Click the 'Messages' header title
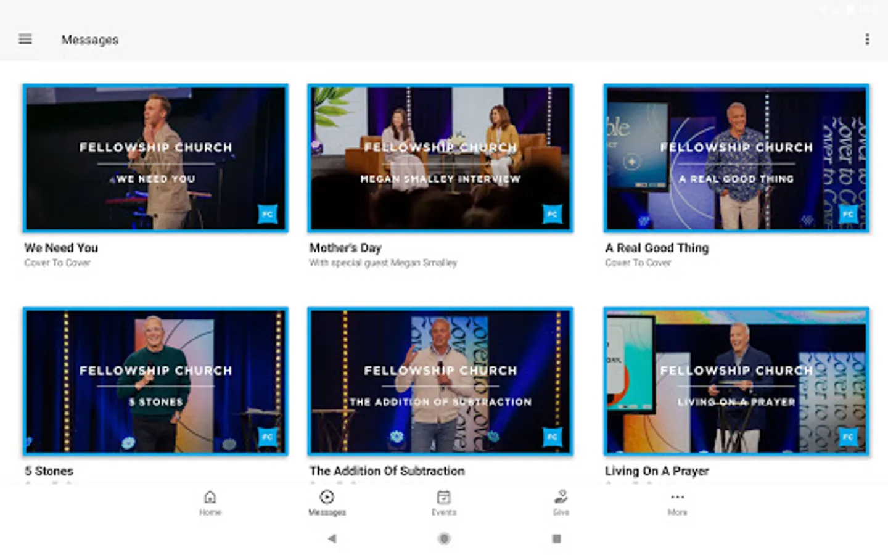 [90, 39]
